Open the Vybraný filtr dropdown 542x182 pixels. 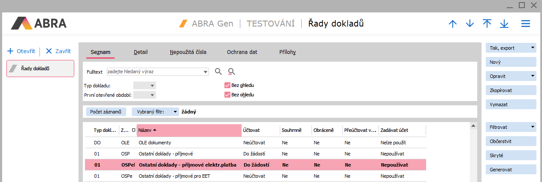[x=155, y=112]
